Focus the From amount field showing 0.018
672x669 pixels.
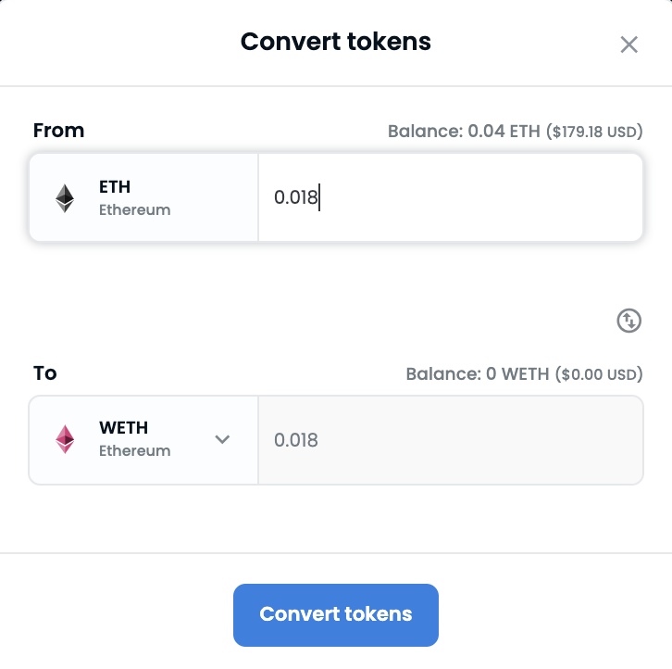click(x=451, y=197)
